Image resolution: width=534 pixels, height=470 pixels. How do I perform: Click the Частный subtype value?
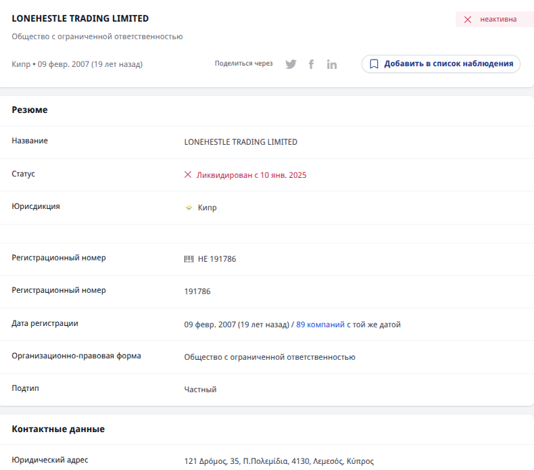click(x=200, y=390)
